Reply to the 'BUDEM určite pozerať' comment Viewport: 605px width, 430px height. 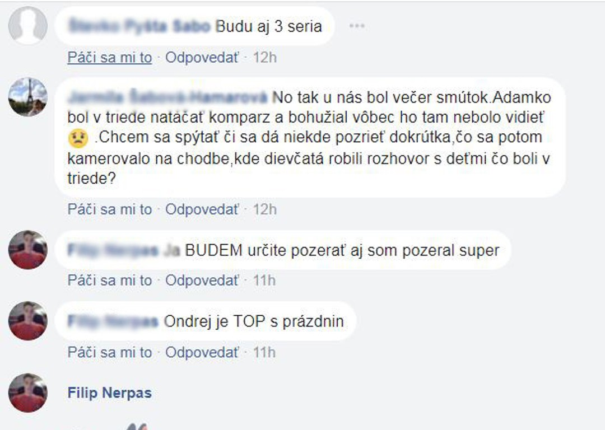click(202, 281)
